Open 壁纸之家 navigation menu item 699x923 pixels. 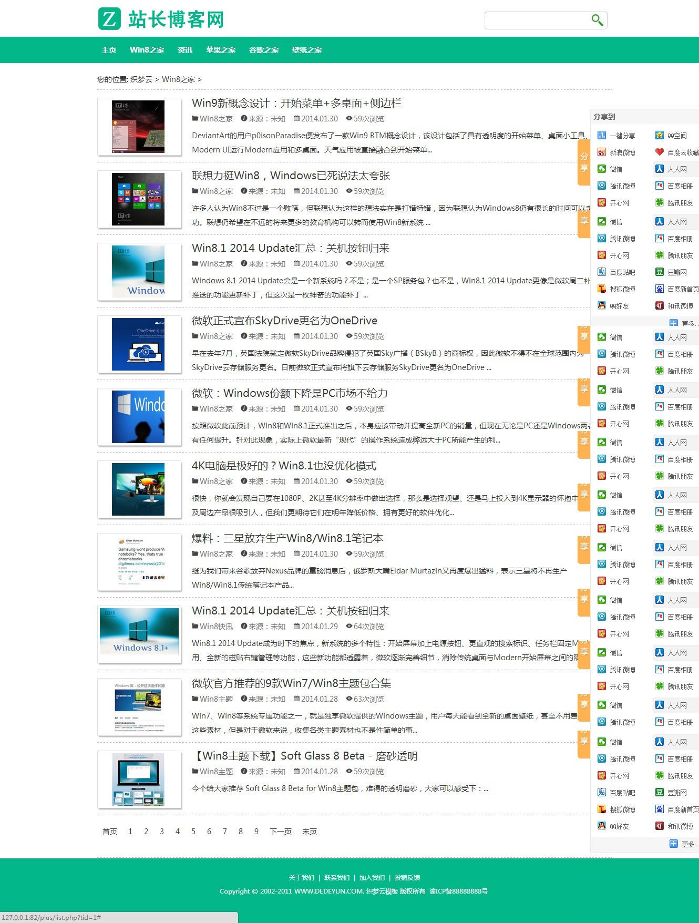tap(307, 50)
